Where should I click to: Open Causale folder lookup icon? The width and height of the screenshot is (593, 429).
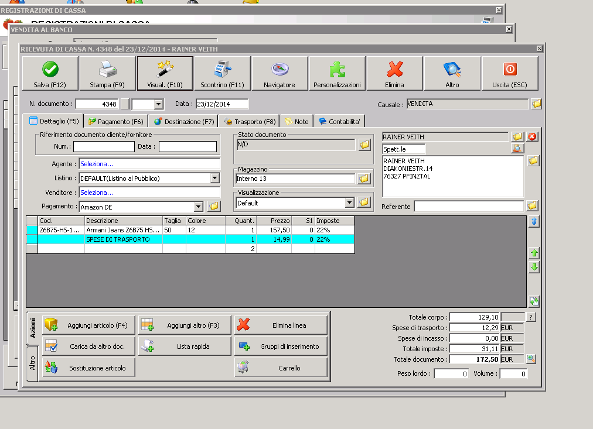[x=536, y=104]
